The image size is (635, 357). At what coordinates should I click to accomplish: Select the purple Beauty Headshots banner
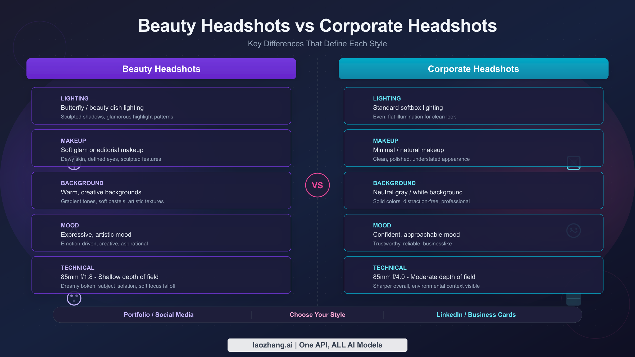161,69
